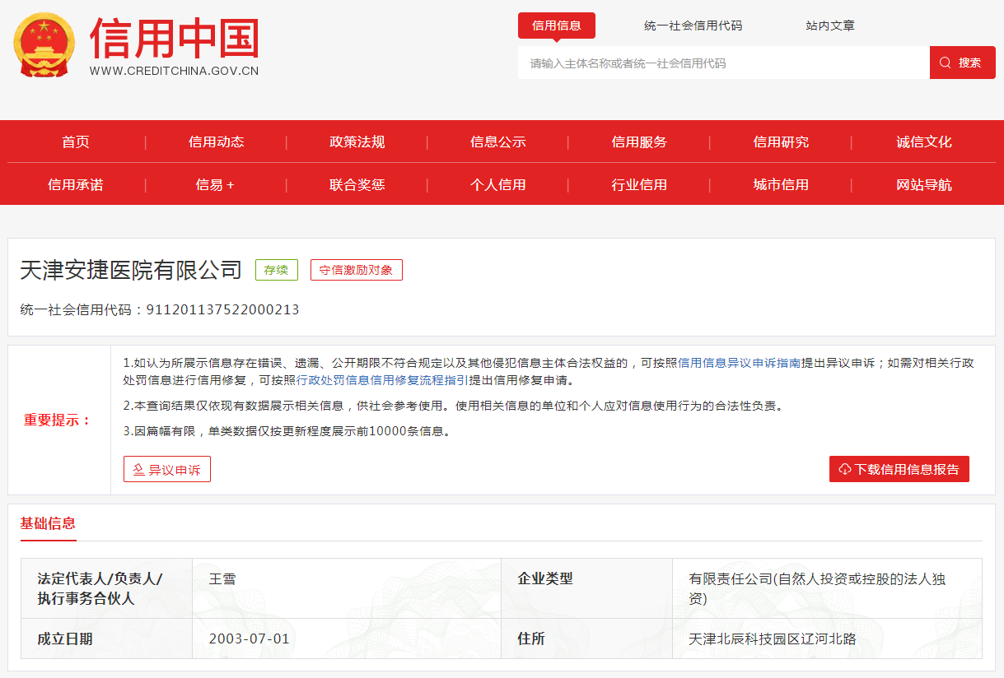The image size is (1004, 678).
Task: Click the red 搜索 search button
Action: coord(963,63)
